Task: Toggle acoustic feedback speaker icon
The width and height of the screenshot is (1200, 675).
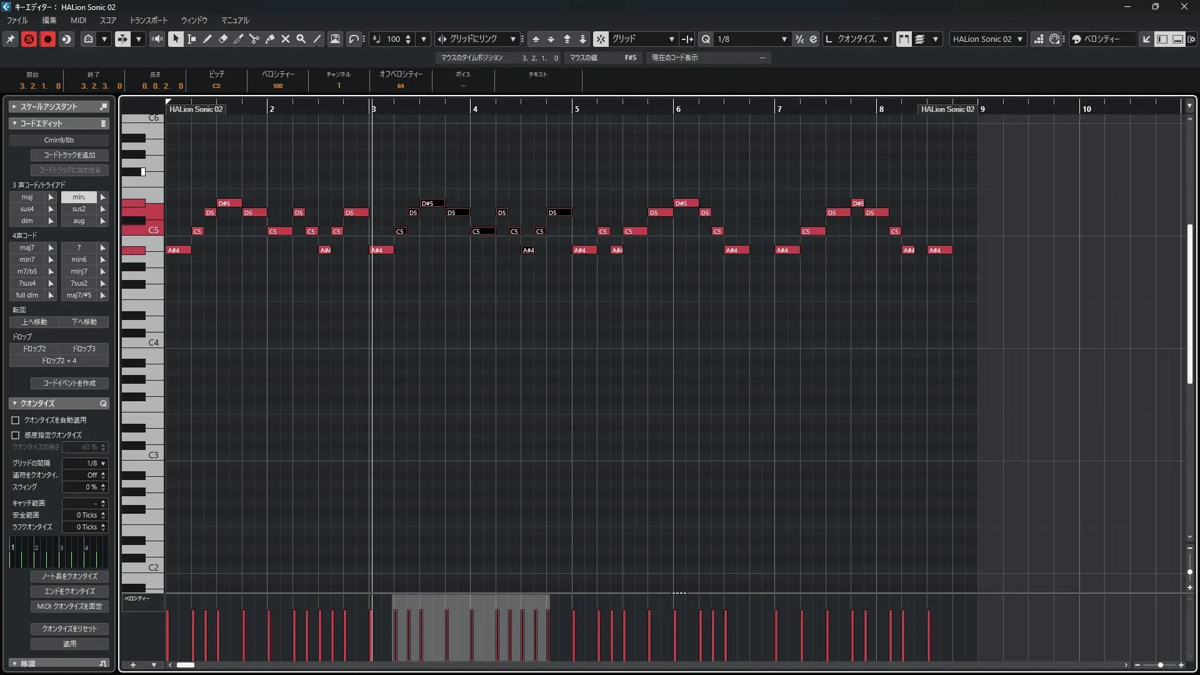Action: (157, 39)
